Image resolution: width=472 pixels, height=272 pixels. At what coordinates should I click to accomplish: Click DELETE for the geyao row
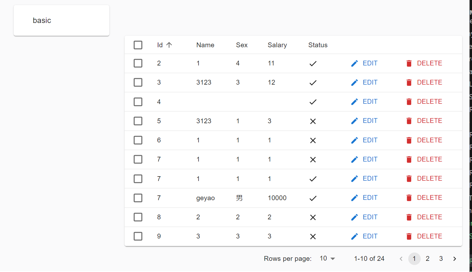pos(424,198)
